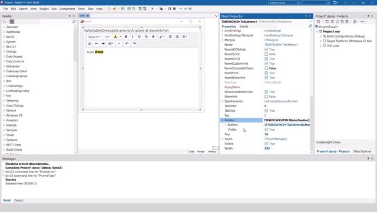Screen dimensions: 377x212
Task: Select the ProjectGroup1 tree node
Action: 328,26
